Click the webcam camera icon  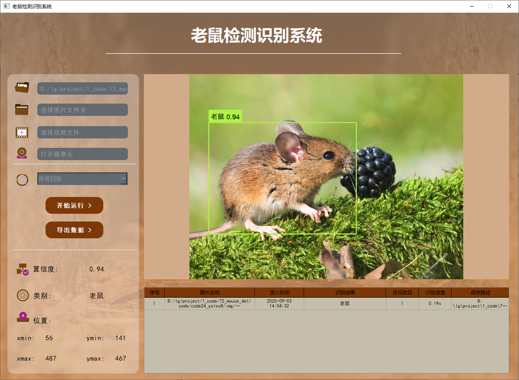22,153
